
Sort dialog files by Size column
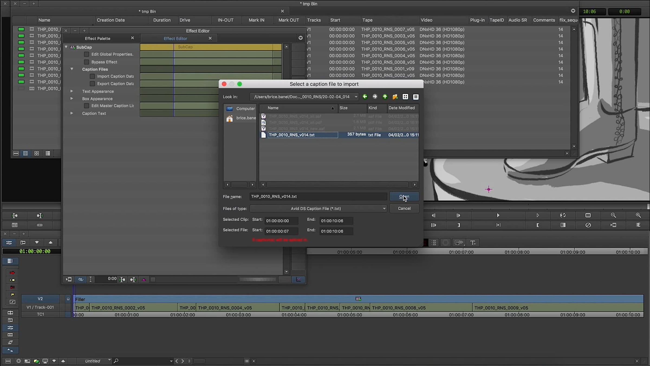pyautogui.click(x=352, y=108)
